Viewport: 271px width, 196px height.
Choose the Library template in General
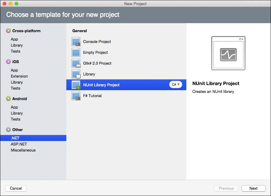[126, 74]
